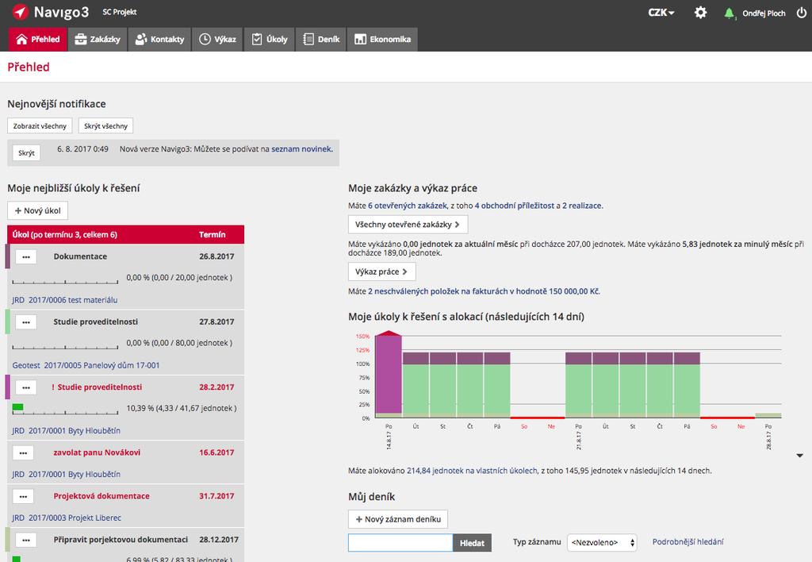This screenshot has width=812, height=562.
Task: Click the Po 21.8.17 chart bar
Action: tap(578, 385)
